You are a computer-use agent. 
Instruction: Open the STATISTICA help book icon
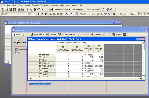[108, 10]
